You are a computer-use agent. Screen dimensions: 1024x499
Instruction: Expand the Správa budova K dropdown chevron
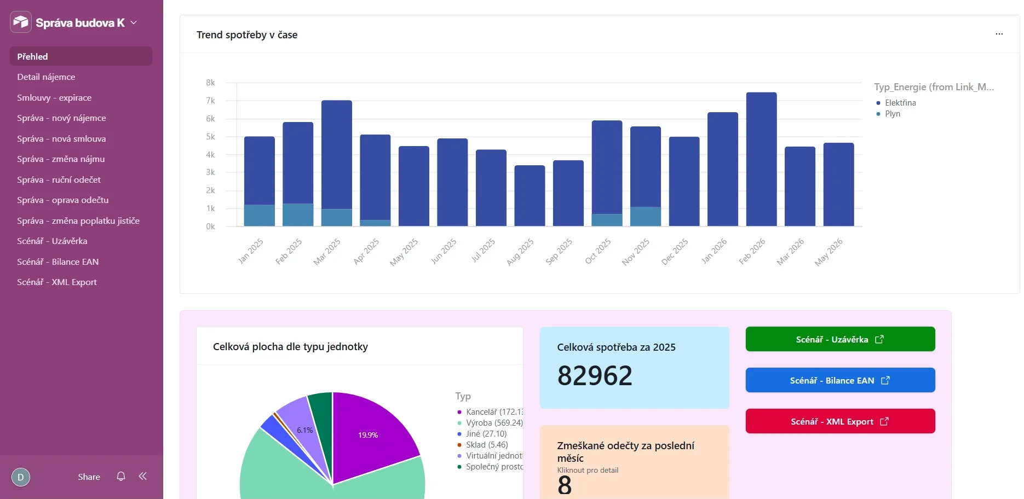click(134, 22)
